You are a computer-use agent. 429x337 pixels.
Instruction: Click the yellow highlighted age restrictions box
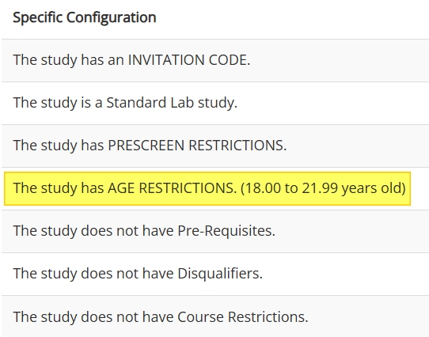click(x=207, y=188)
